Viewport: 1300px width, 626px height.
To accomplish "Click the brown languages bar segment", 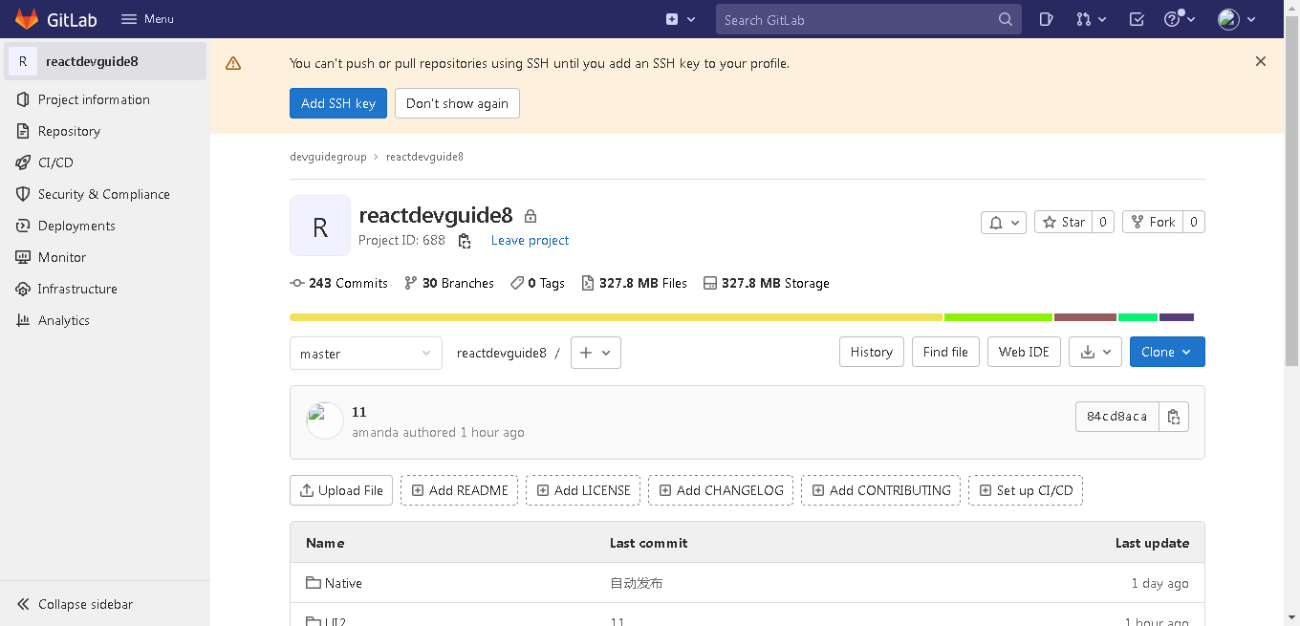I will click(x=1085, y=317).
